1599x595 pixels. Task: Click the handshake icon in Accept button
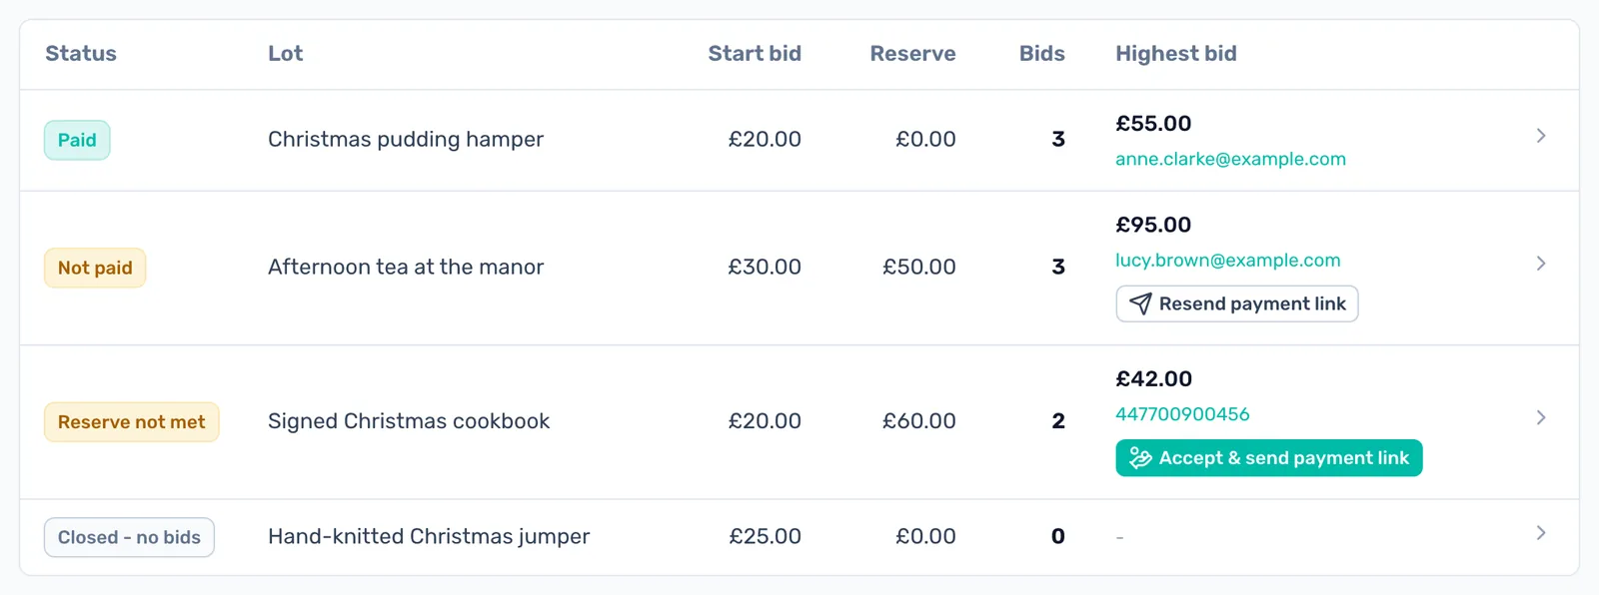(1140, 458)
